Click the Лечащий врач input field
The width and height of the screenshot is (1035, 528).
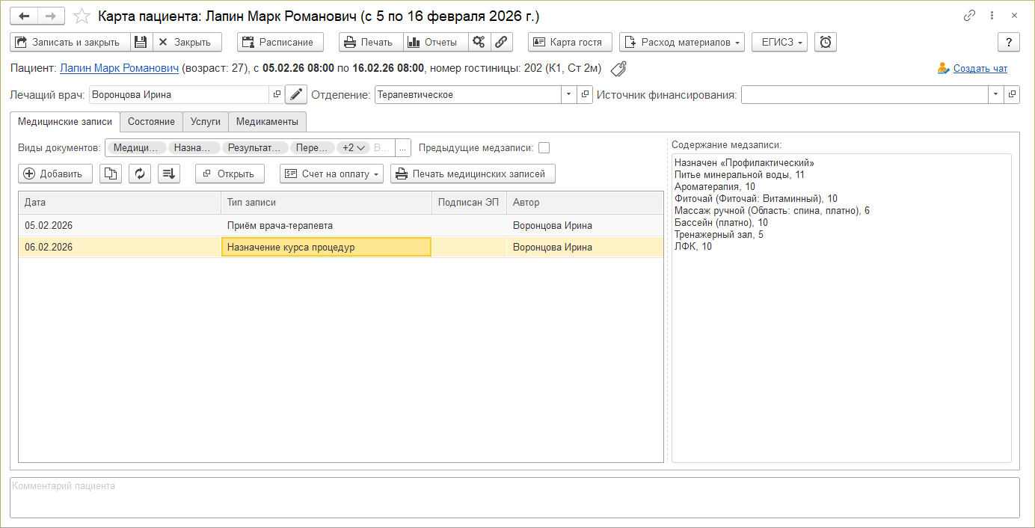pos(179,95)
